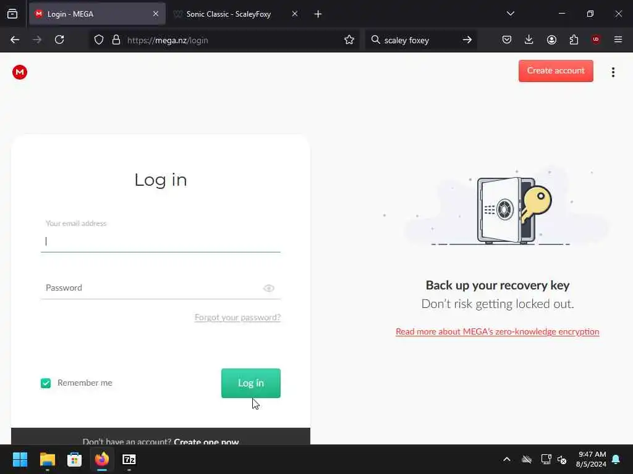Close the Sonic Classic tab
Image resolution: width=633 pixels, height=474 pixels.
[295, 14]
